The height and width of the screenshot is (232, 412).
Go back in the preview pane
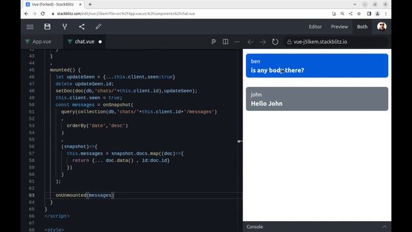pyautogui.click(x=250, y=42)
